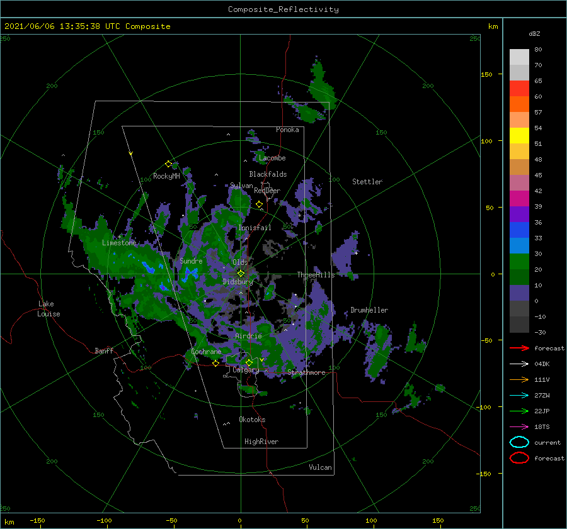Click the Drumheller town label
The width and height of the screenshot is (567, 529).
369,310
